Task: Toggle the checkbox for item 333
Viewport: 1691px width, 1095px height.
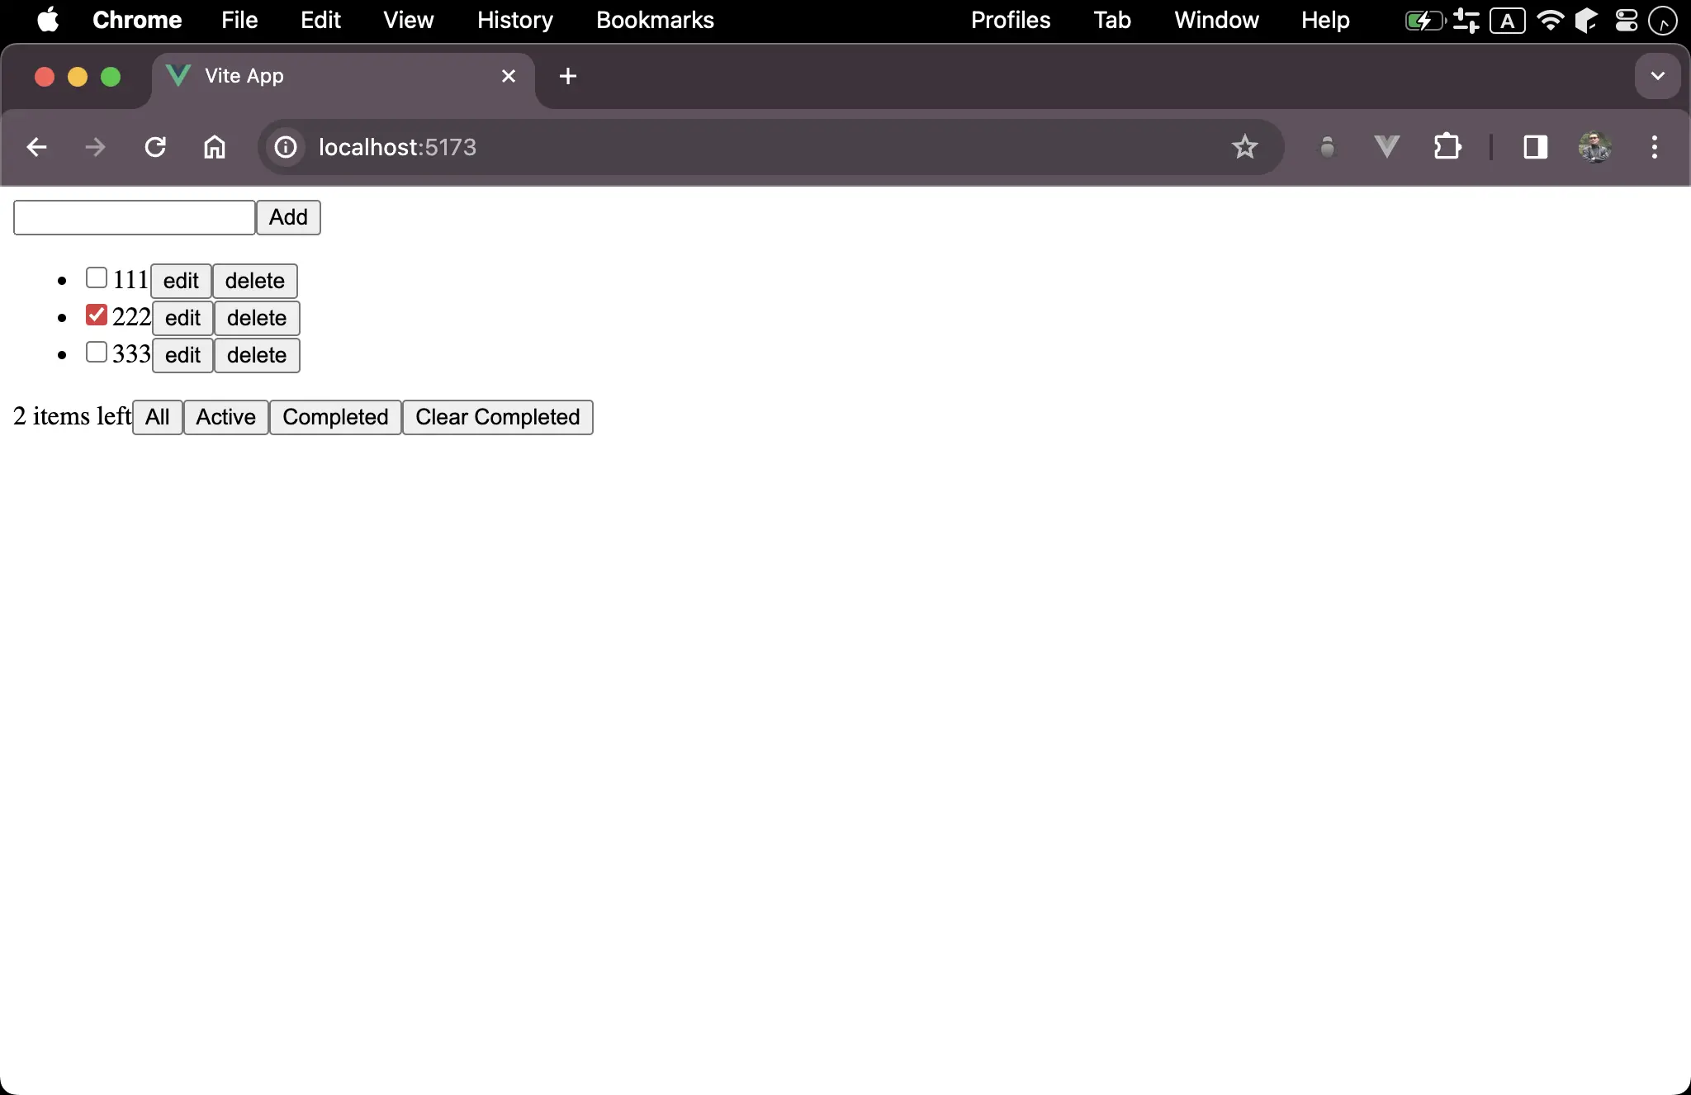Action: (96, 354)
